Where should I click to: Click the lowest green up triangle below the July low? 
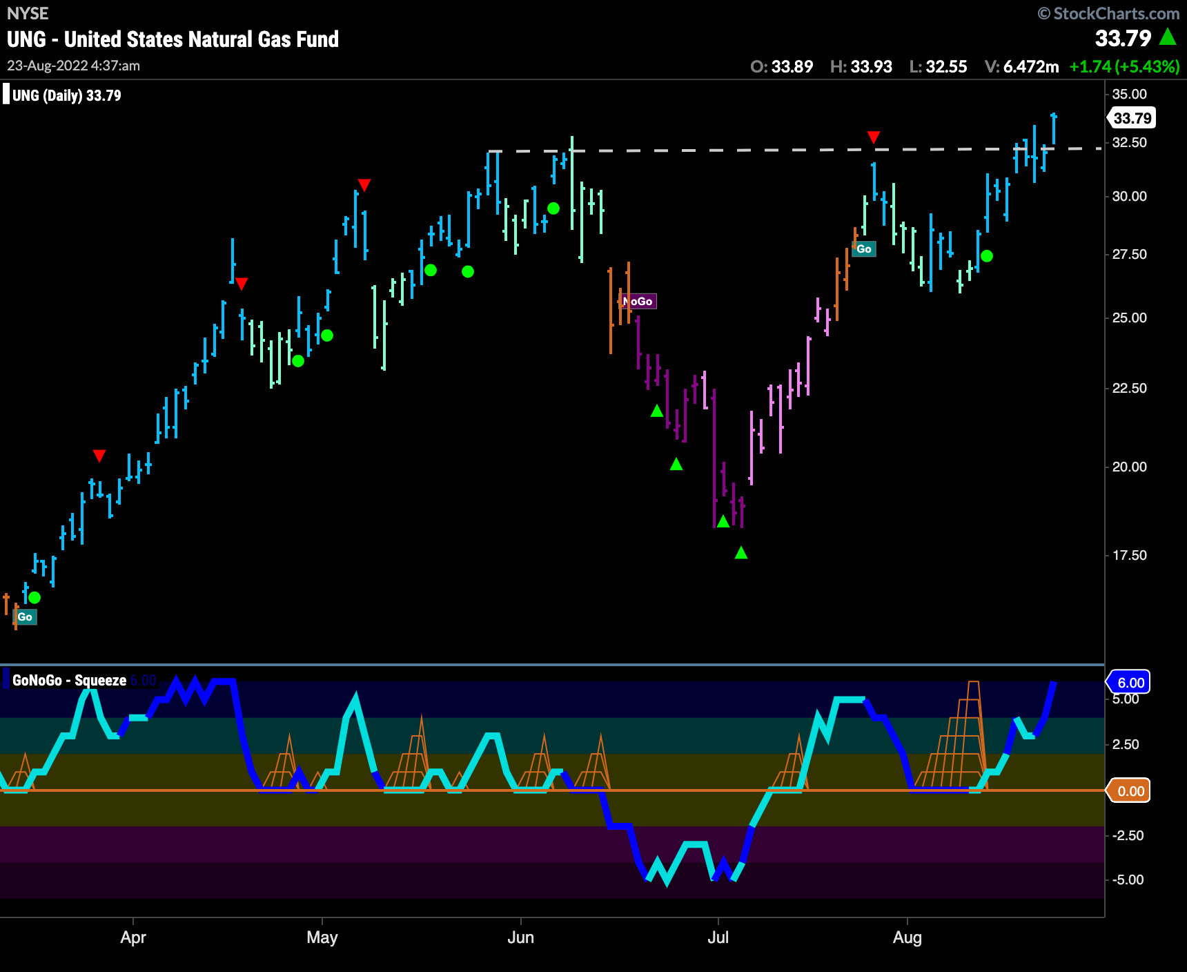coord(741,552)
